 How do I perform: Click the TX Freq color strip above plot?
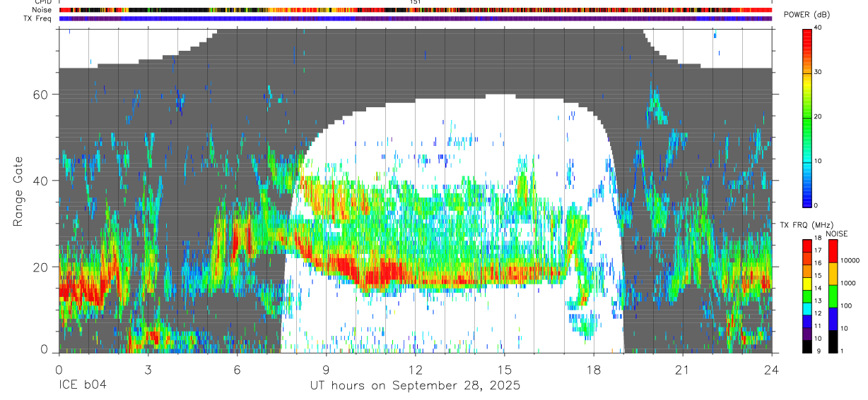point(415,18)
